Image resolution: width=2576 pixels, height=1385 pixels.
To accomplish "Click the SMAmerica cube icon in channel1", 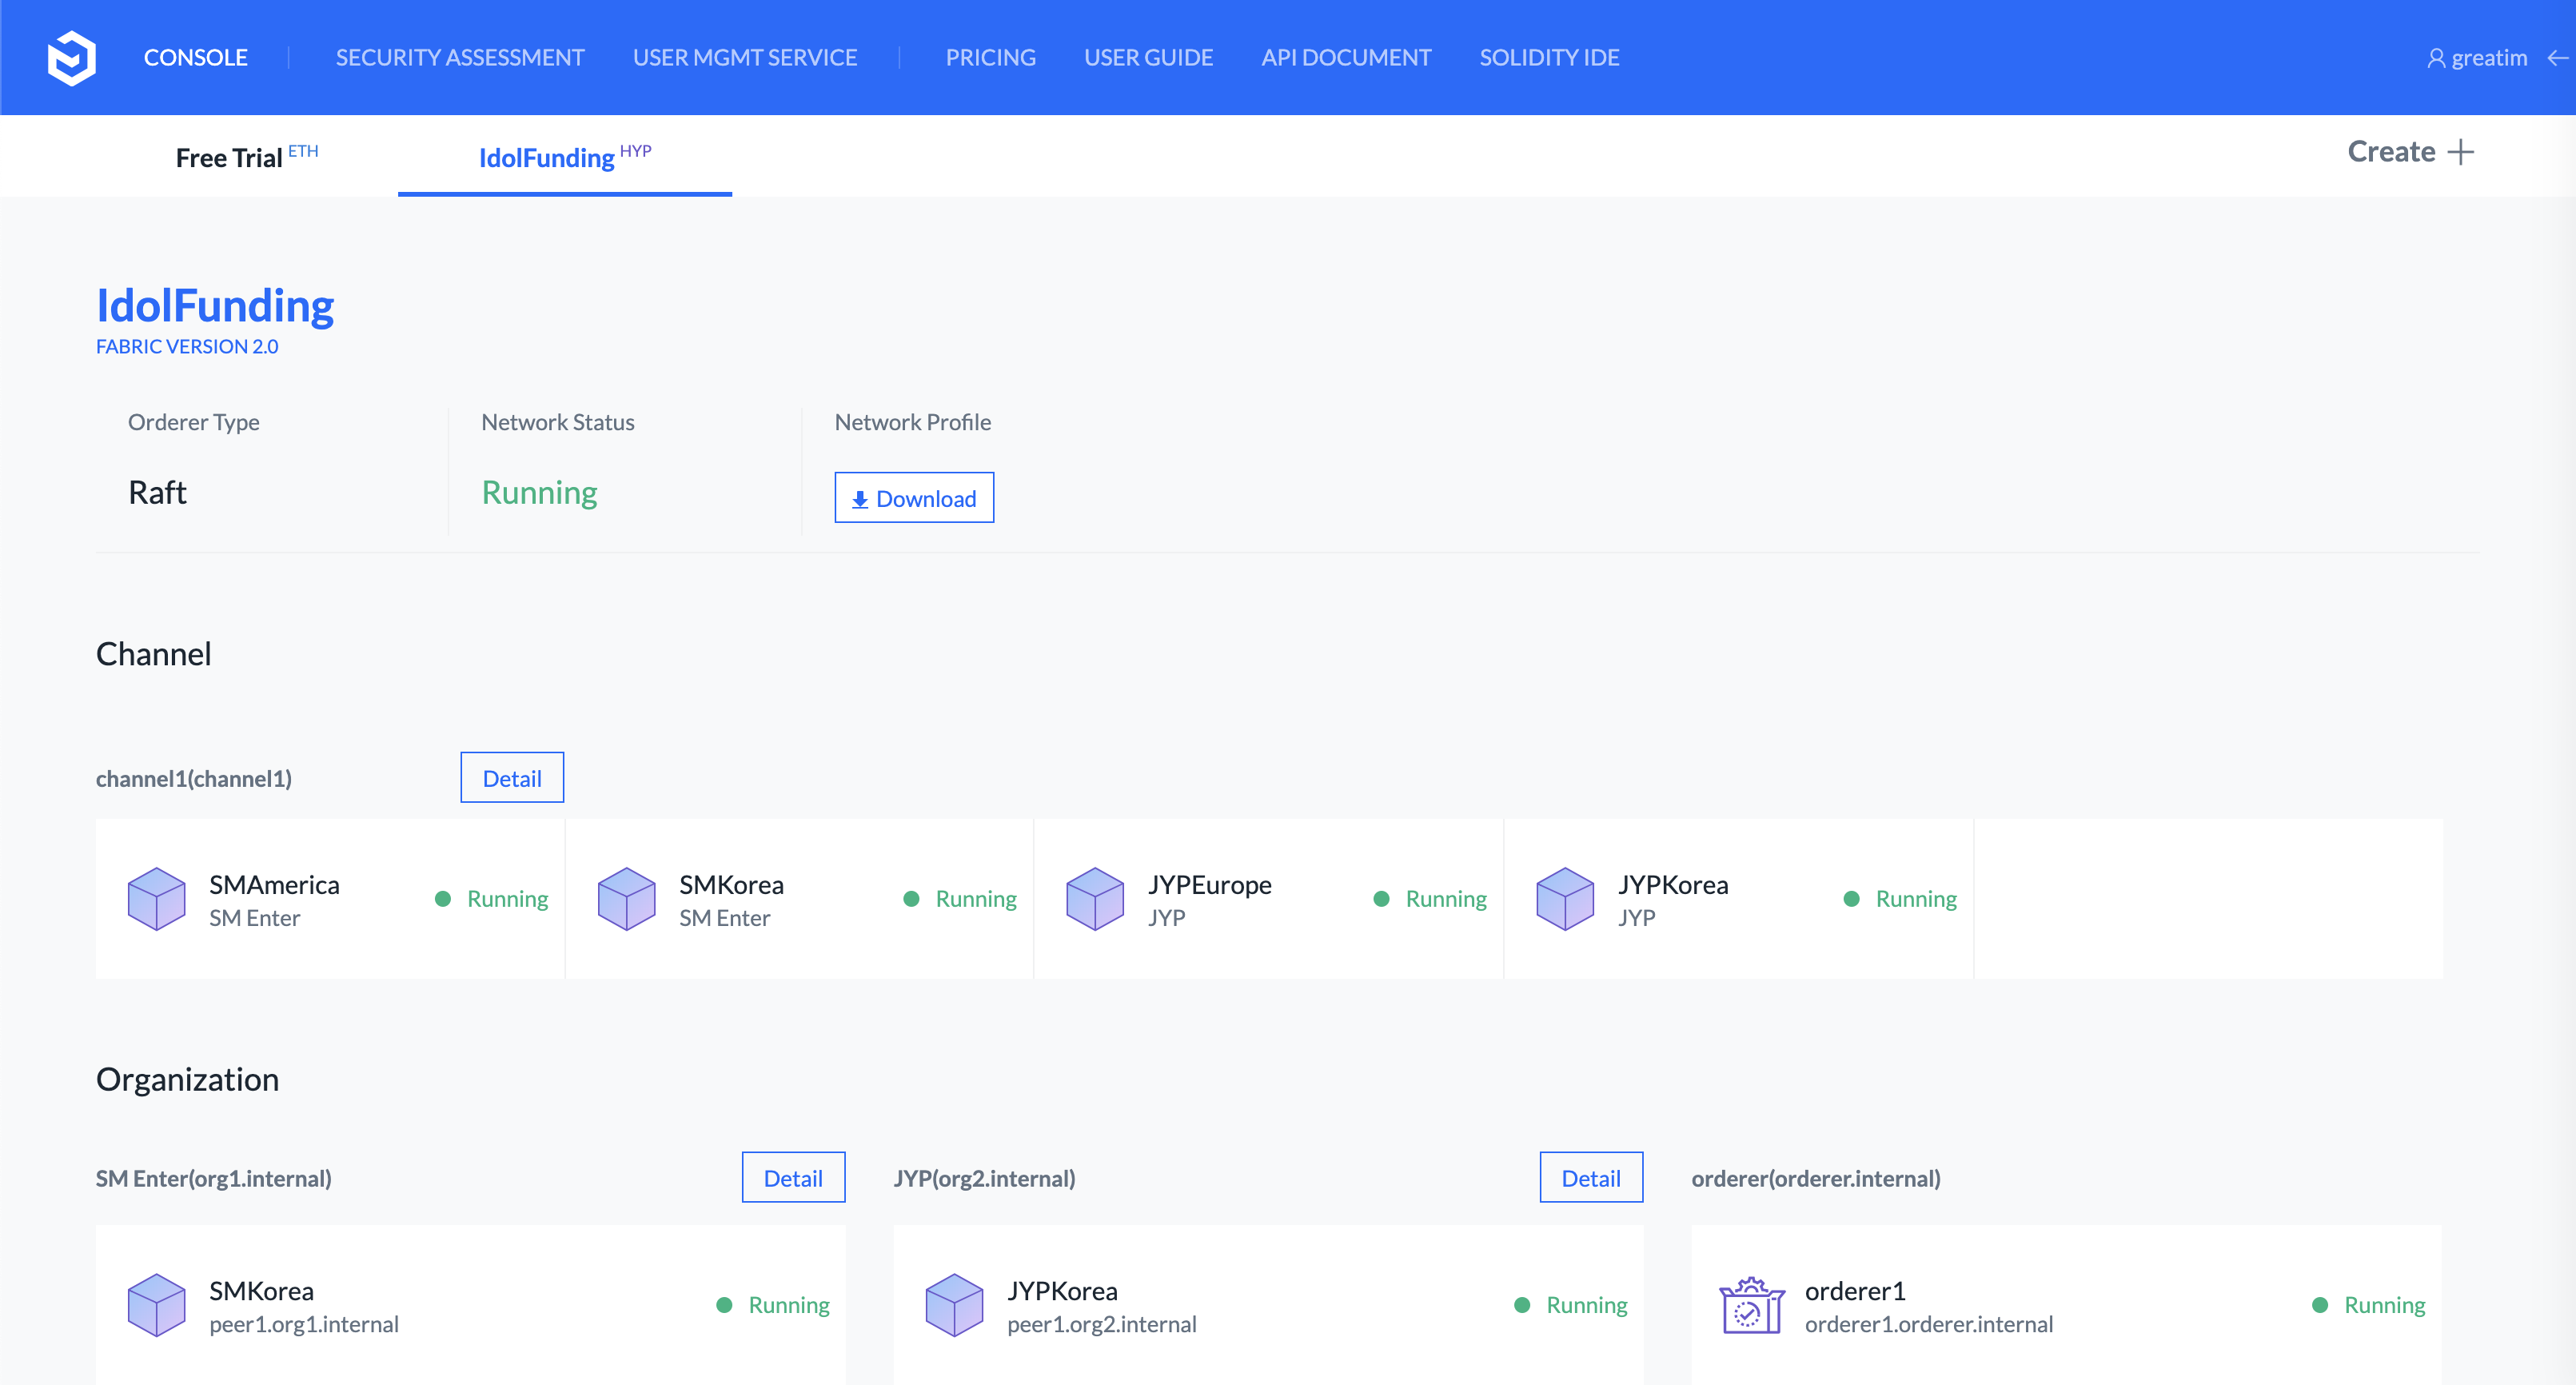I will point(156,898).
